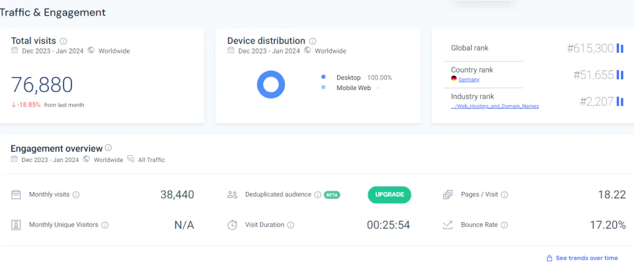This screenshot has height=267, width=634.
Task: Click the Desktop legend blue dot
Action: click(x=324, y=77)
